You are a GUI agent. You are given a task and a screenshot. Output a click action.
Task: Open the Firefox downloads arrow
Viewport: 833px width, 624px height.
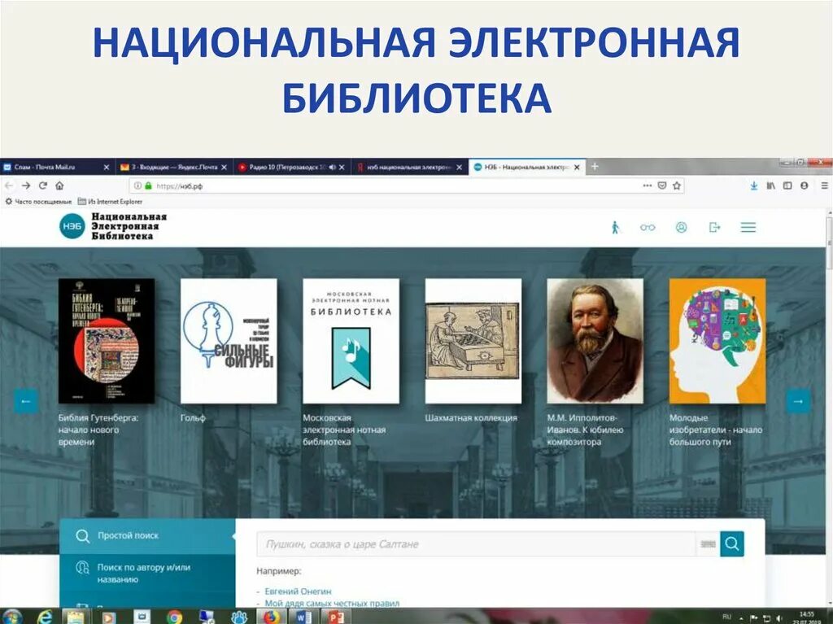pyautogui.click(x=753, y=185)
